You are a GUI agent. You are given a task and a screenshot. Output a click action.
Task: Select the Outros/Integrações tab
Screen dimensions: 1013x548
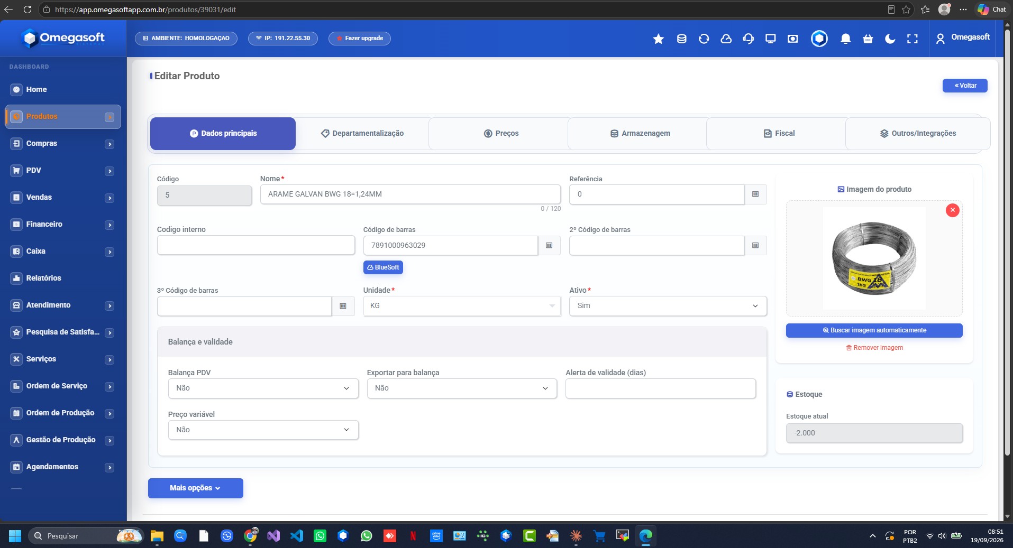(918, 134)
